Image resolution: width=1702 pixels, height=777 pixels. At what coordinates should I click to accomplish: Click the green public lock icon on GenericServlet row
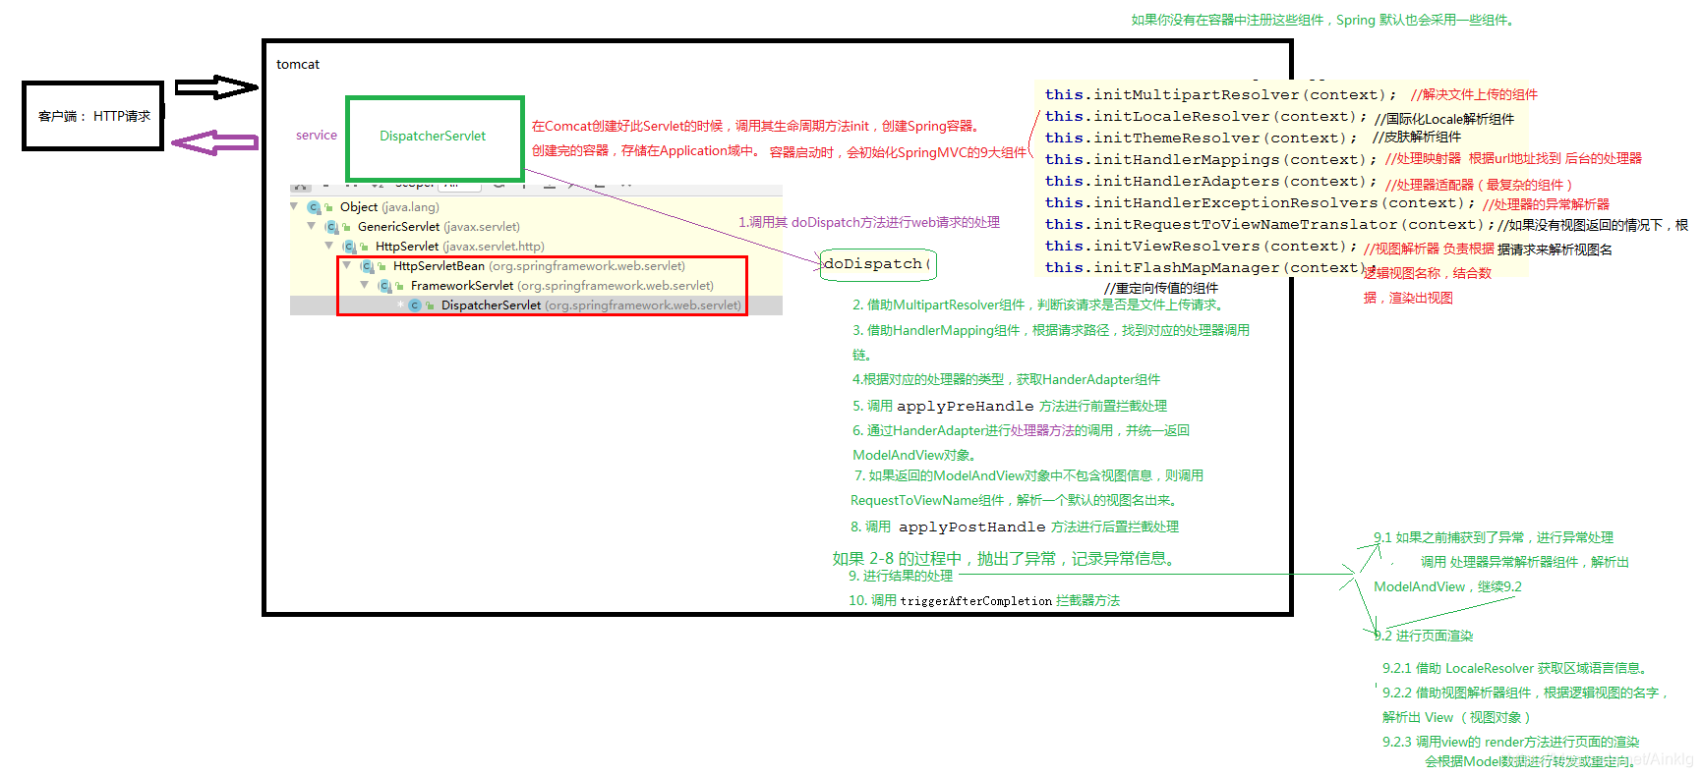point(347,227)
